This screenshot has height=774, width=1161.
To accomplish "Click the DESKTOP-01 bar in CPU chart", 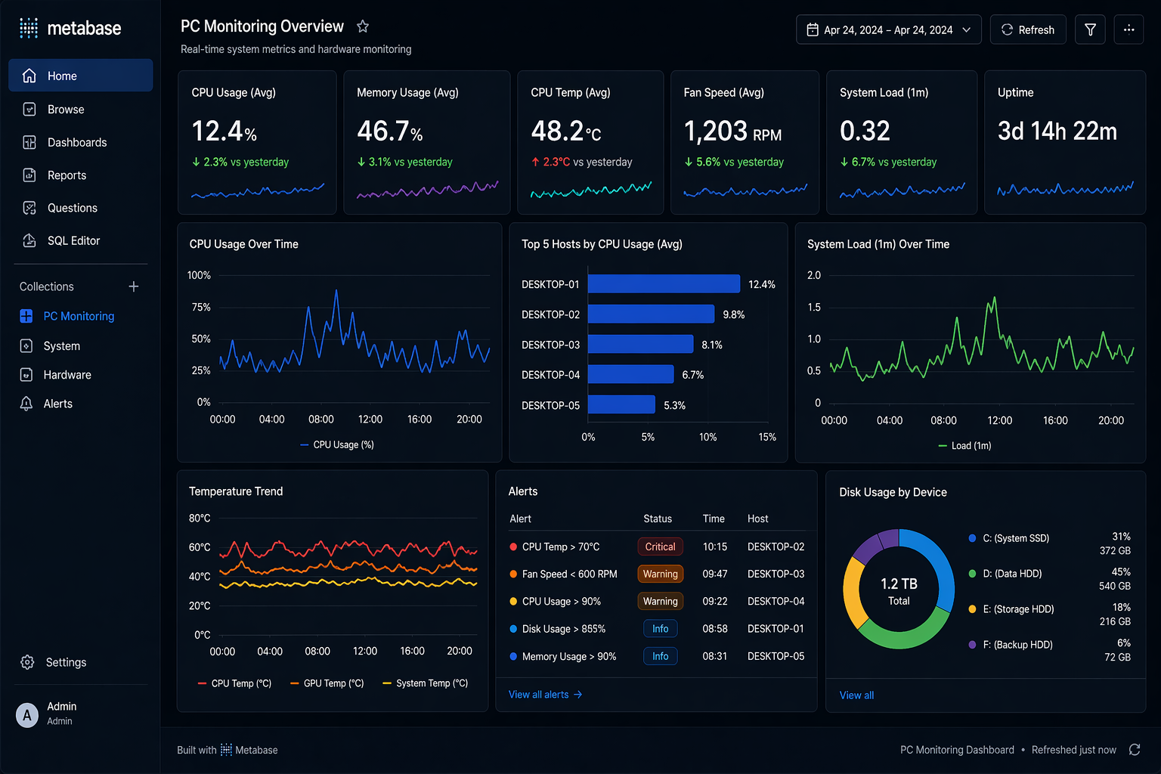I will click(x=663, y=284).
